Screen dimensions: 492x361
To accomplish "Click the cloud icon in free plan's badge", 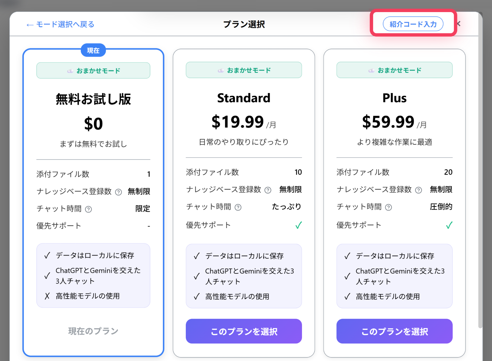I will tap(70, 70).
